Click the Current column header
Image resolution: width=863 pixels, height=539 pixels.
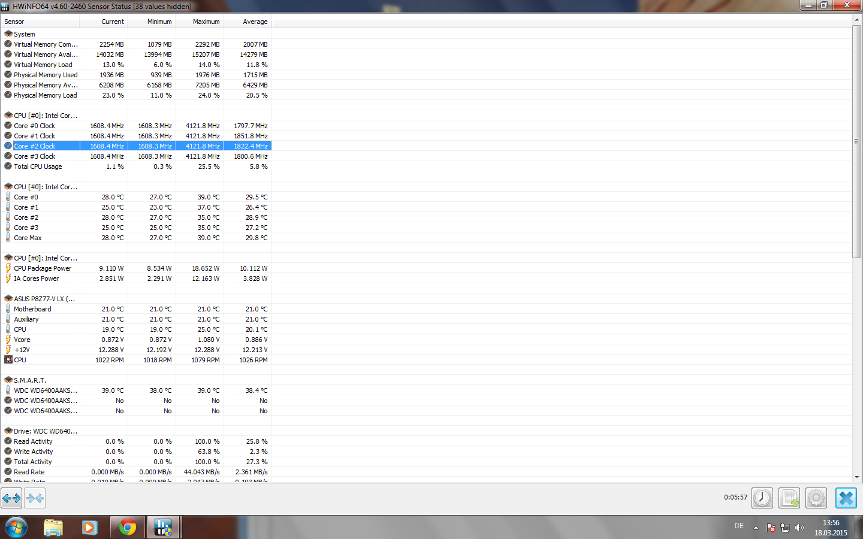(104, 22)
